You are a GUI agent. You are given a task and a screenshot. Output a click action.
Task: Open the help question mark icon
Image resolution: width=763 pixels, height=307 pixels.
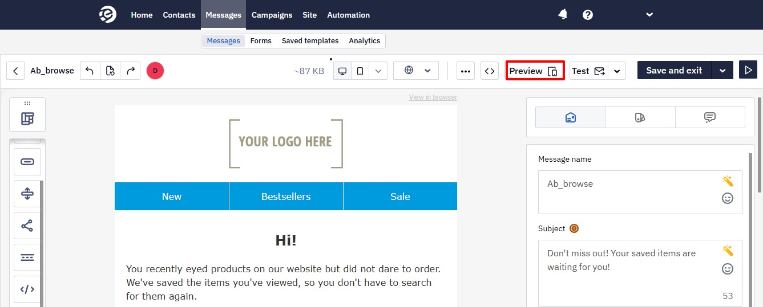[588, 15]
